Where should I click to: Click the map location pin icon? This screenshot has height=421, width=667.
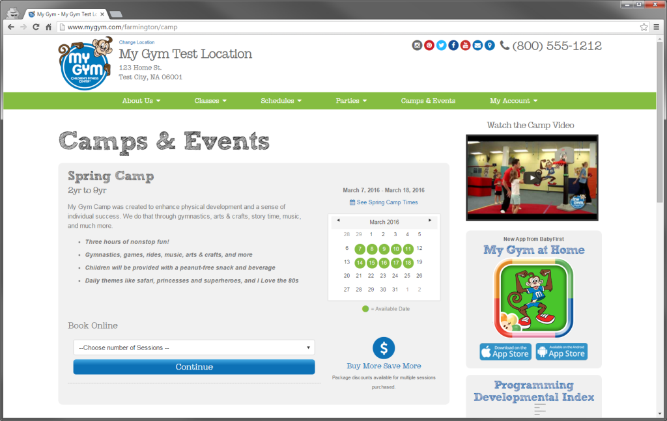point(489,46)
